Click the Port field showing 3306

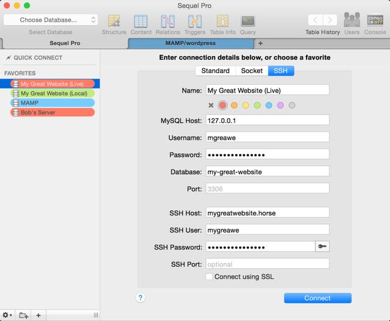268,188
